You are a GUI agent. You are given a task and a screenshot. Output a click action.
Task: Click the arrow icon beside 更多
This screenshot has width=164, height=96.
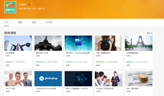coord(152,33)
